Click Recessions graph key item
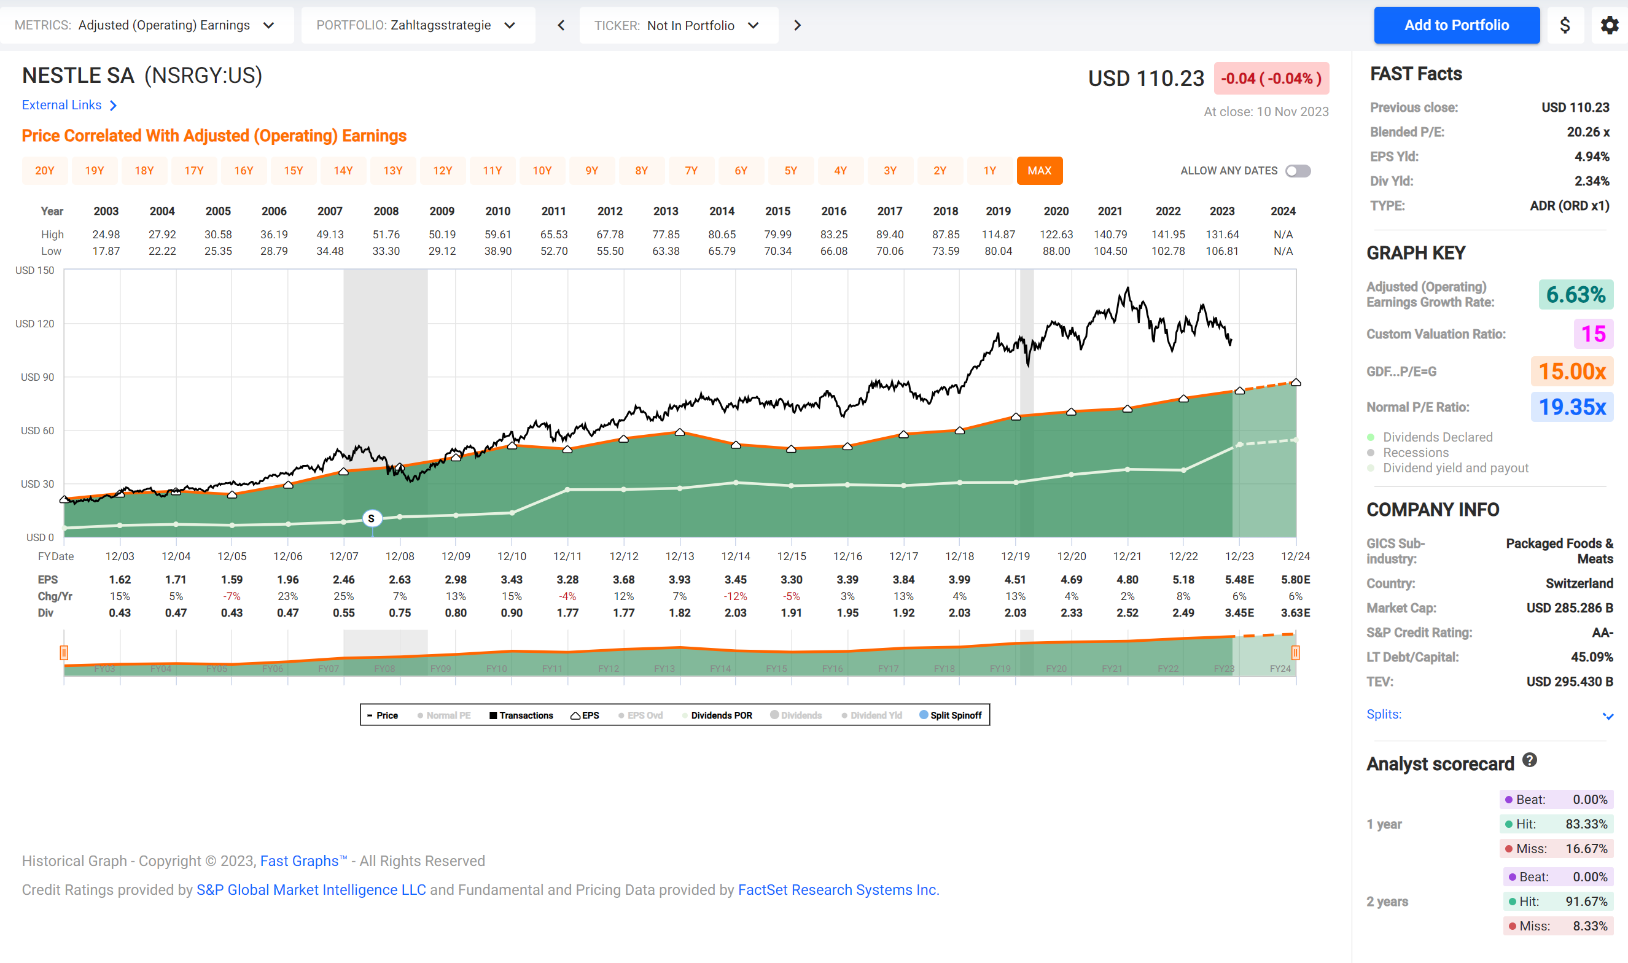1628x963 pixels. [x=1408, y=453]
